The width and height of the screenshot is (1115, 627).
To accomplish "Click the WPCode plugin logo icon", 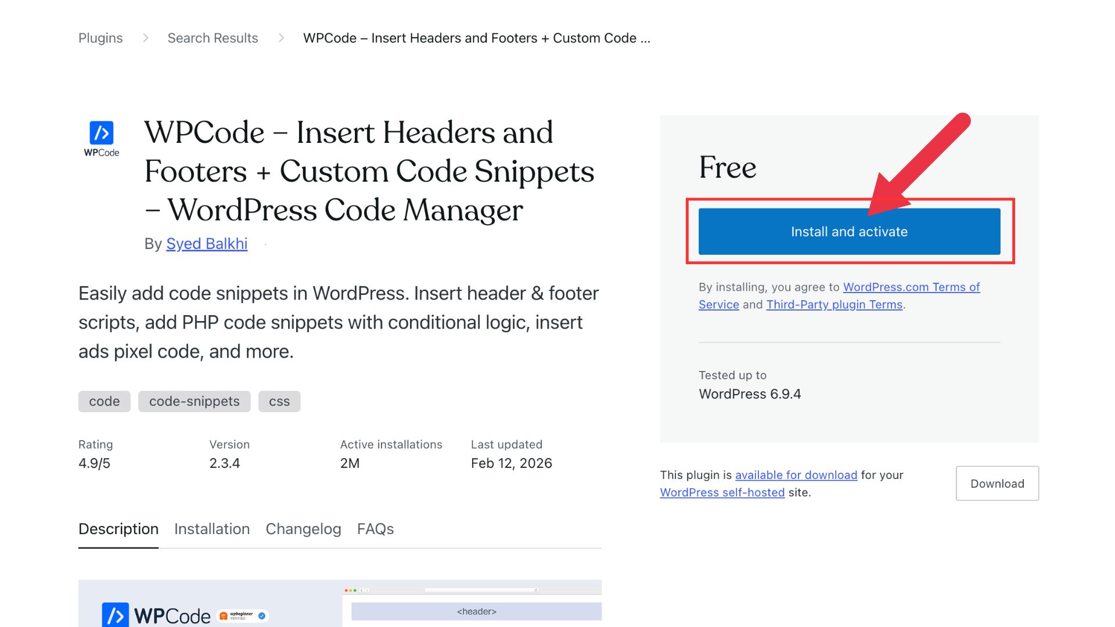I will [102, 139].
